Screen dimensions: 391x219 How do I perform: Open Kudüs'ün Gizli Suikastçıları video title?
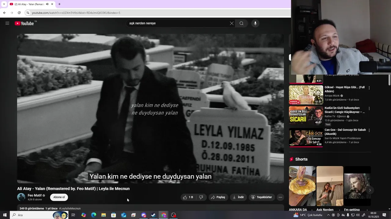[x=345, y=110]
